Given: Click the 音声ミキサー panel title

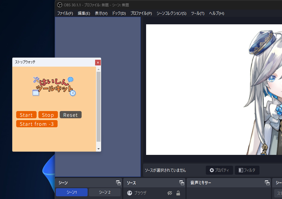Looking at the screenshot, I should [201, 183].
